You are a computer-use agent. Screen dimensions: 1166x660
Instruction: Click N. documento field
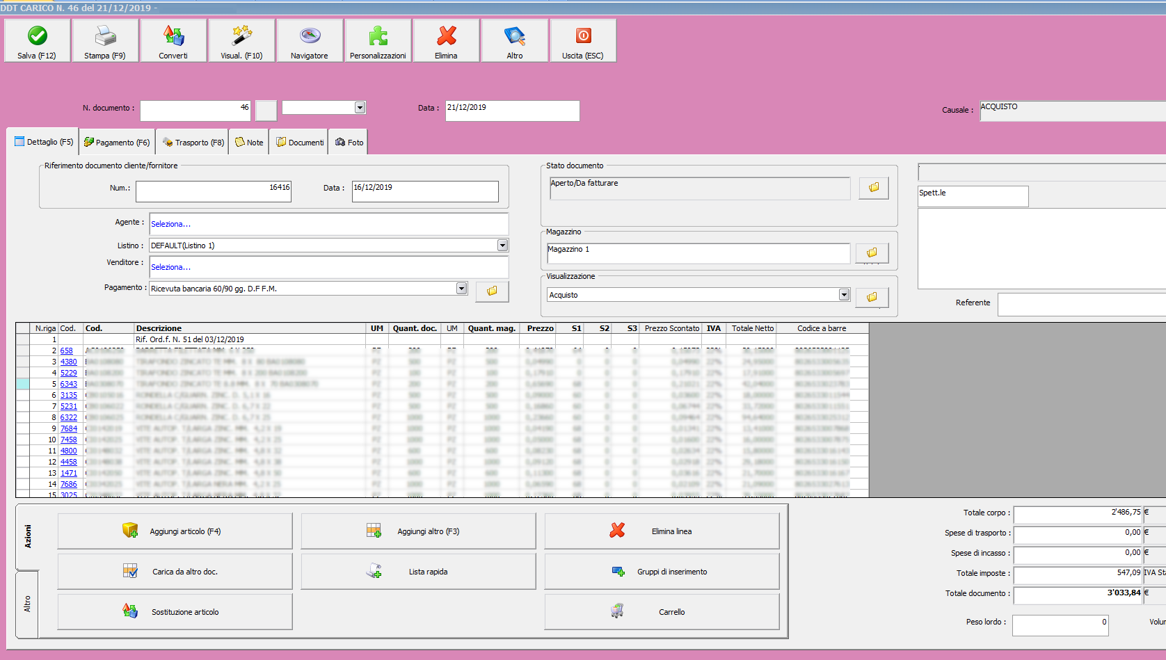click(x=195, y=111)
